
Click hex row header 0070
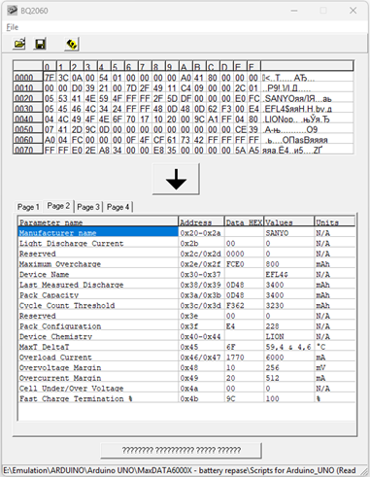(28, 150)
